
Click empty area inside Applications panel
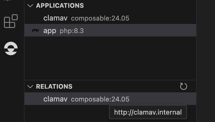tap(110, 58)
